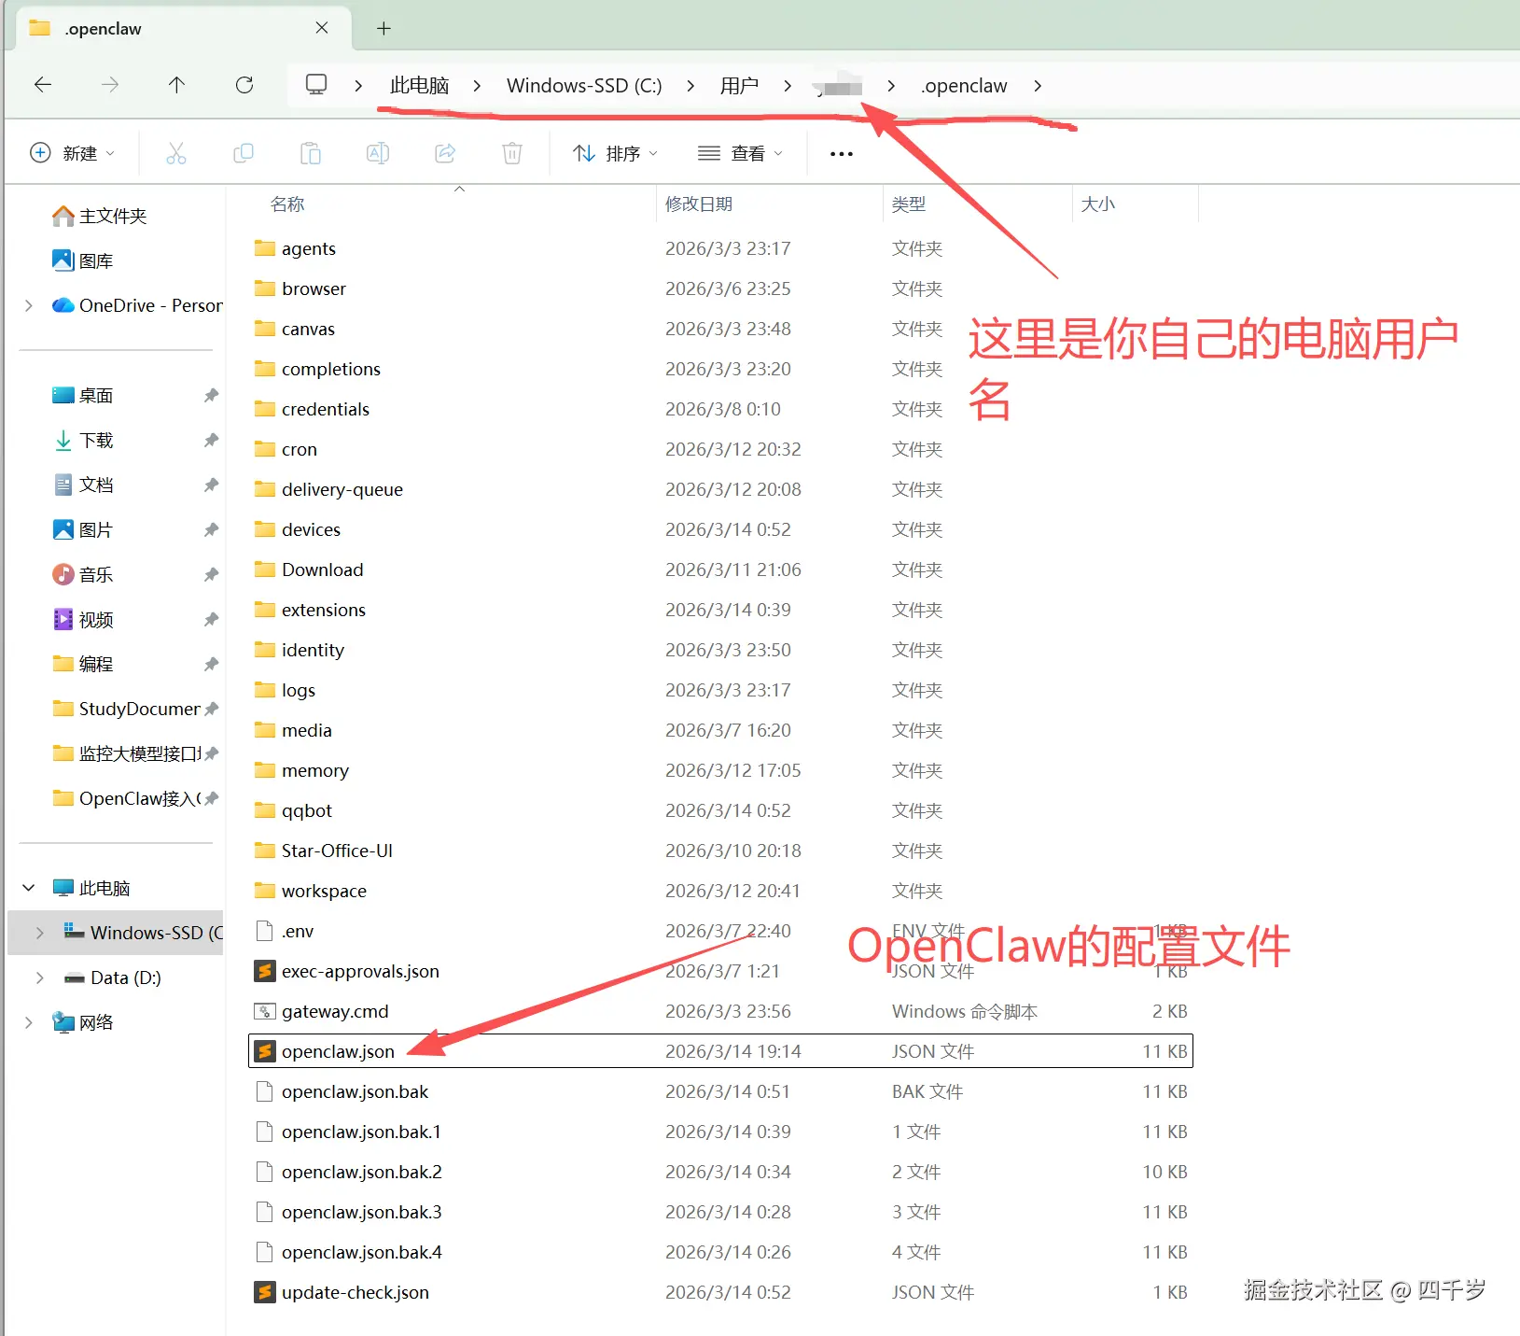Select the openclaw.json file
The height and width of the screenshot is (1336, 1520).
338,1050
